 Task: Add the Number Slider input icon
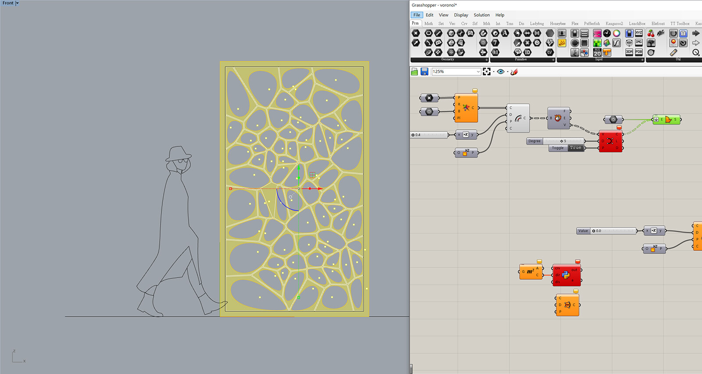coord(562,33)
